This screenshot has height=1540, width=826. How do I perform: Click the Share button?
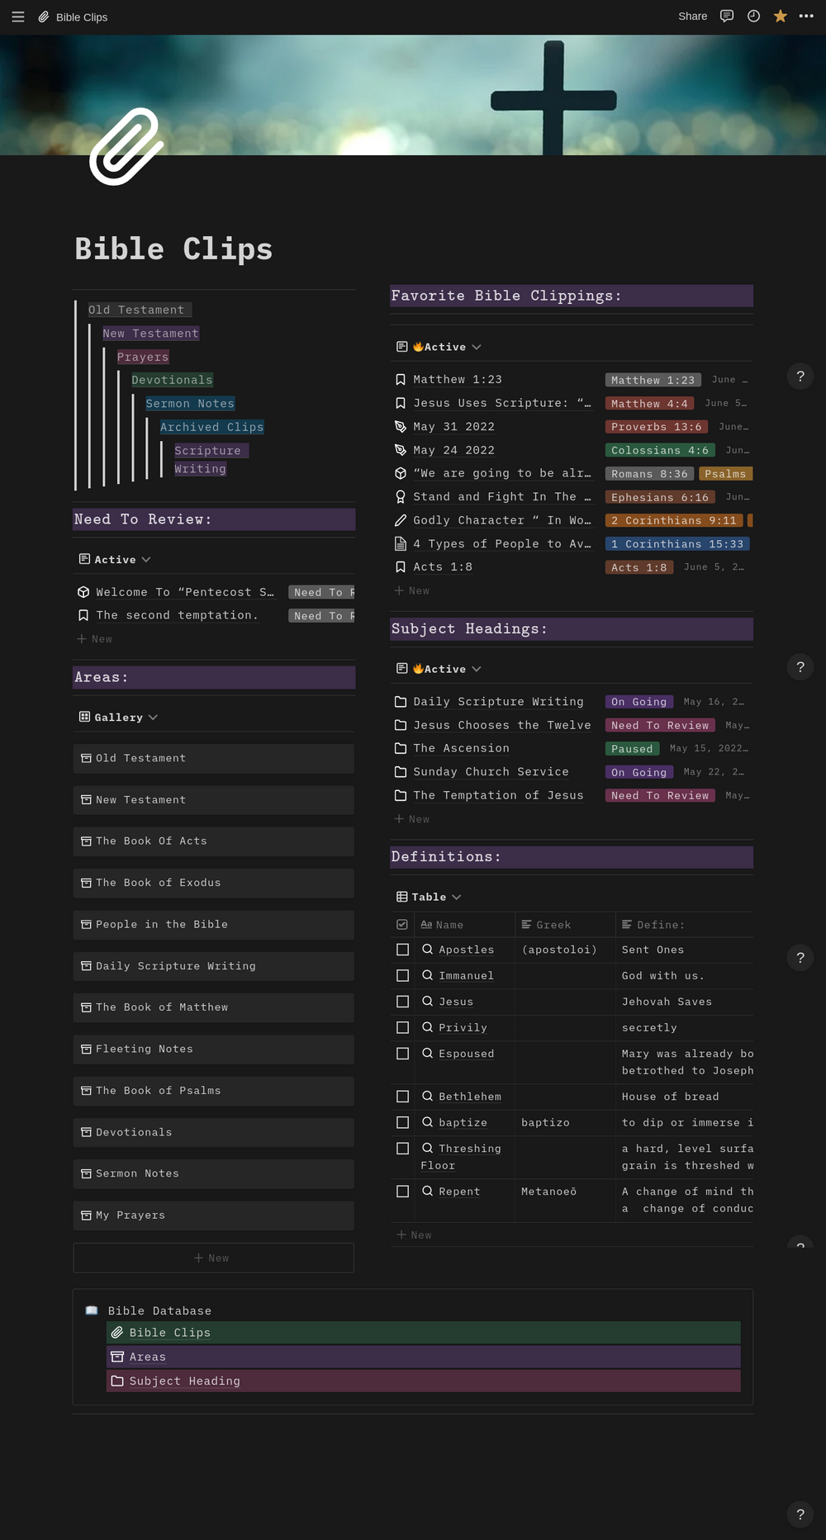(692, 17)
